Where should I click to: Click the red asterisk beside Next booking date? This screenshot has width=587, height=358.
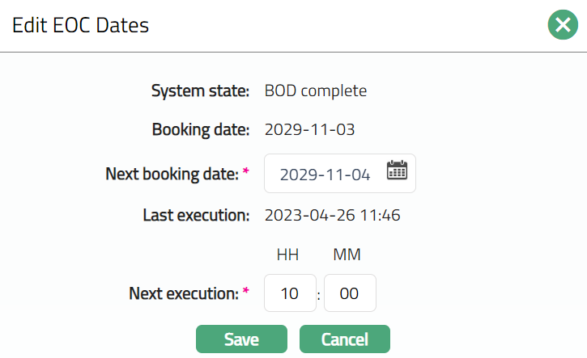pyautogui.click(x=246, y=172)
